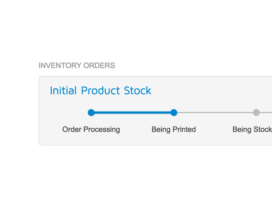Click grey line between Being Printed and Being Stocked dots
The height and width of the screenshot is (204, 272).
point(215,113)
